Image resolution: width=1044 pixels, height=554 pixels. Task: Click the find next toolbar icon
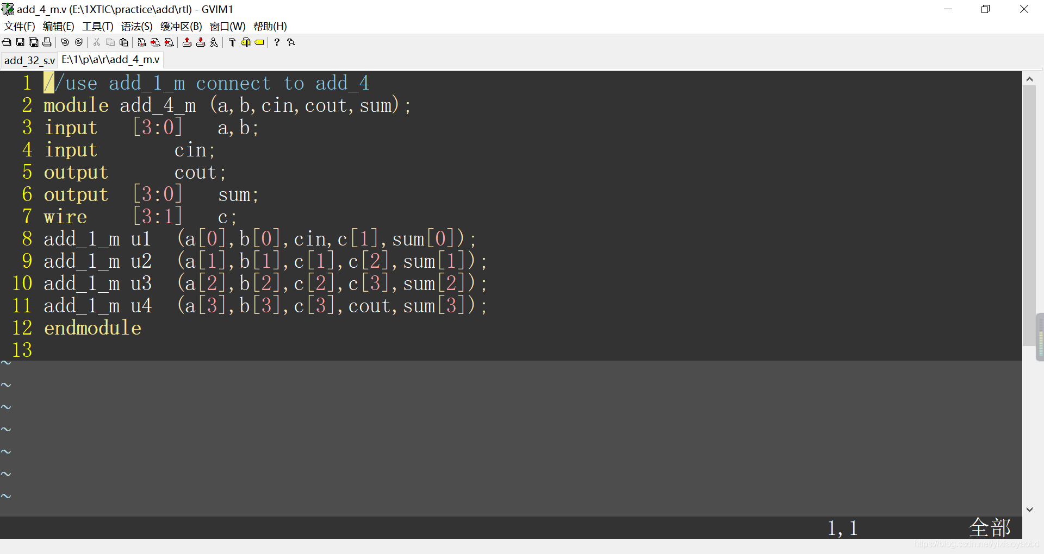click(156, 42)
